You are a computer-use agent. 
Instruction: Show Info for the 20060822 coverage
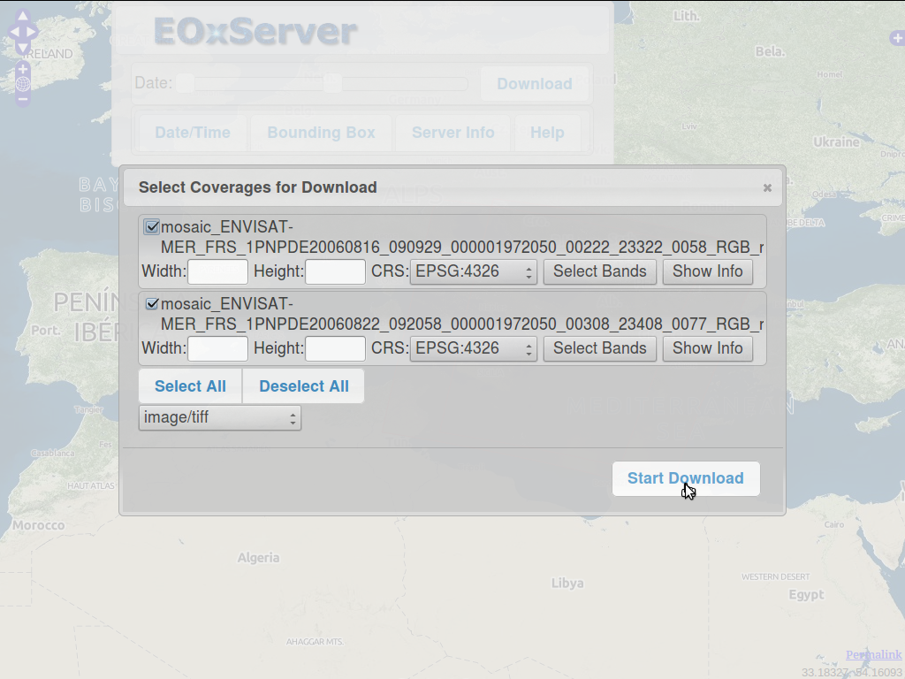[x=708, y=348]
